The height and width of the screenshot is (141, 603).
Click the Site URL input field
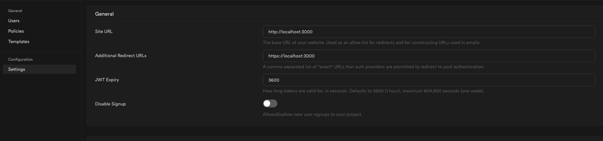coord(429,32)
